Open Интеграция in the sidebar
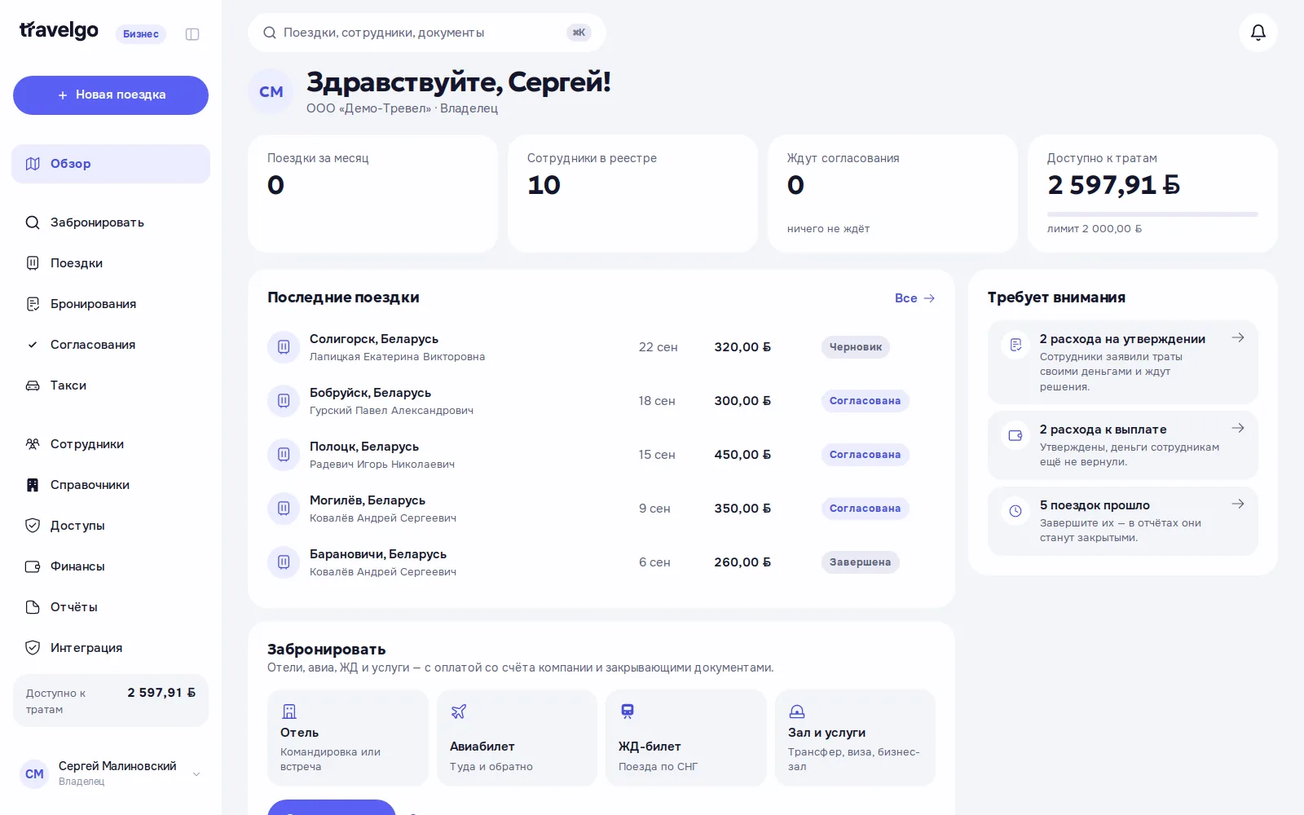Image resolution: width=1304 pixels, height=815 pixels. click(x=111, y=648)
